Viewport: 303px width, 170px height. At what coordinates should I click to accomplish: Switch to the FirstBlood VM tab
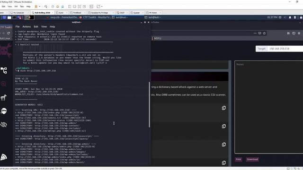point(77,13)
